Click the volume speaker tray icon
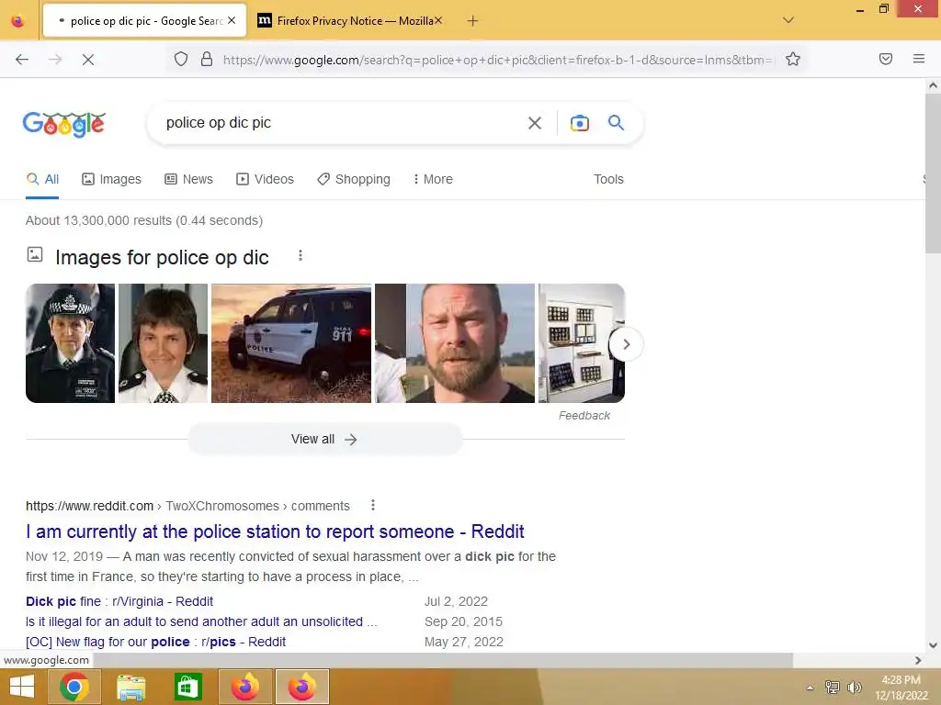The width and height of the screenshot is (941, 705). (855, 687)
